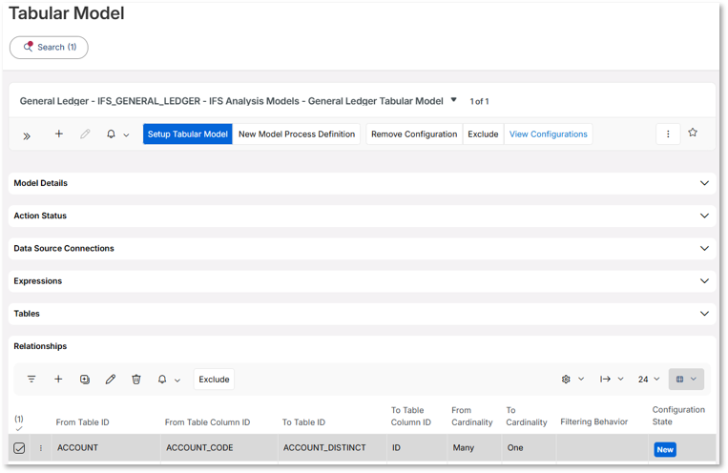Screen dimensions: 728x473
Task: Toggle the select-all checkmark in header
Action: pyautogui.click(x=19, y=428)
